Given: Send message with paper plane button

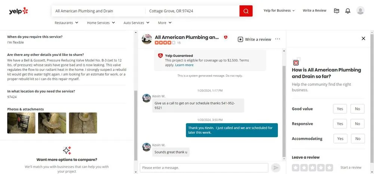Looking at the screenshot, I should [276, 168].
